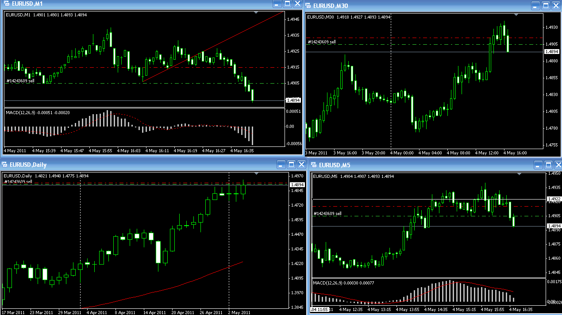Click the chart shift triangle in M30 chart
Viewport: 562px width, 315px height.
coord(516,15)
